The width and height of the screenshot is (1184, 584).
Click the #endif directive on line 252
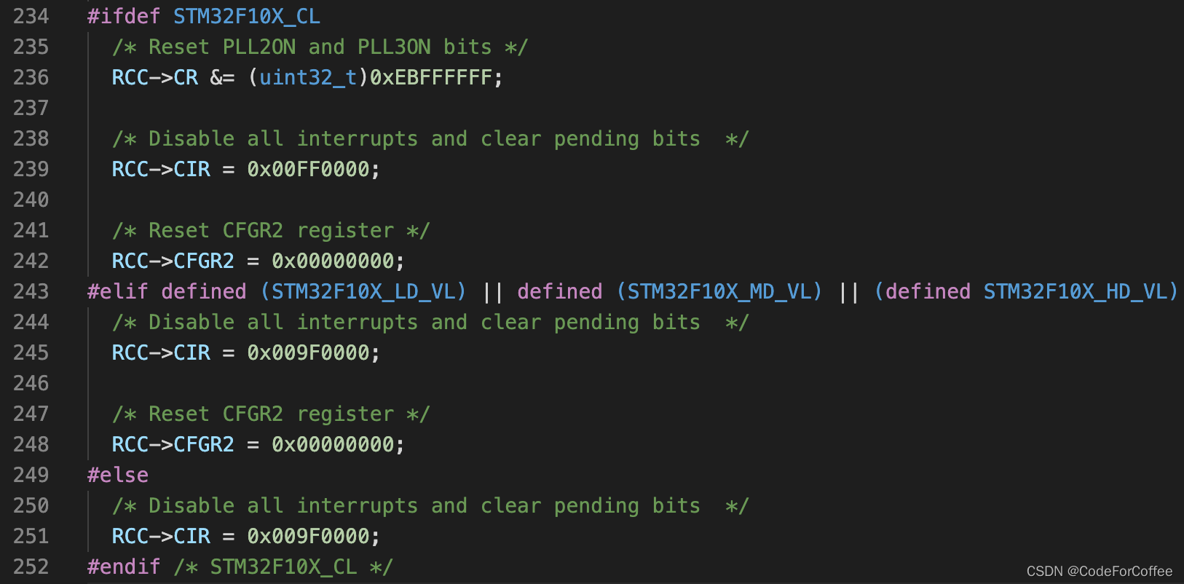[x=124, y=567]
